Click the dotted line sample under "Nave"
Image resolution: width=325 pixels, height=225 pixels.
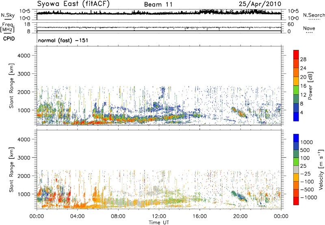[x=309, y=32]
